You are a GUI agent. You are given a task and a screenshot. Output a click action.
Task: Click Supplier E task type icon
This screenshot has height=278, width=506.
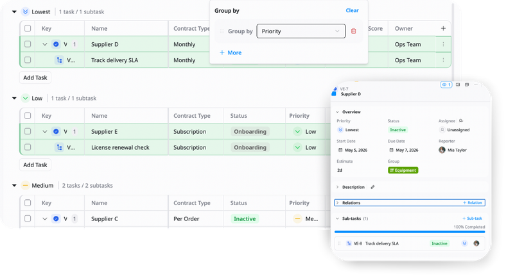[x=56, y=131]
